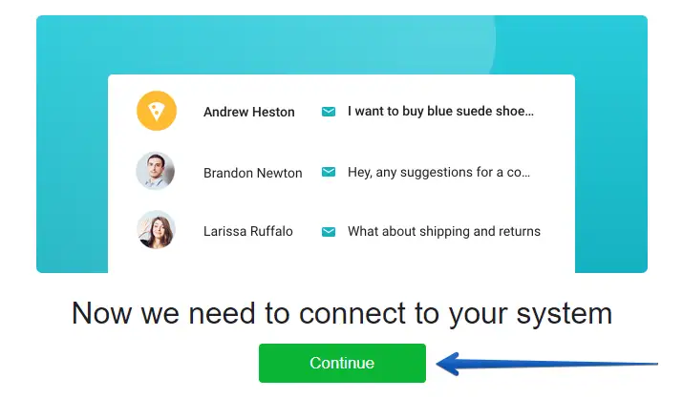
Task: Select the name Andrew Heston
Action: (248, 112)
